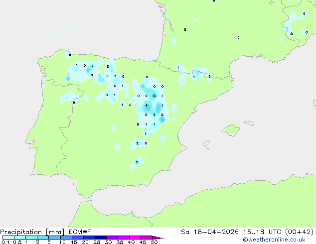Click the 1–2 mm legend color swatch
Image resolution: width=316 pixels, height=244 pixels.
point(31,238)
